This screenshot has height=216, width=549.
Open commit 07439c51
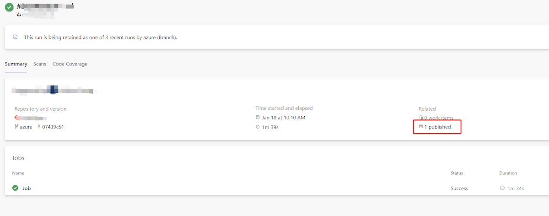tap(53, 127)
